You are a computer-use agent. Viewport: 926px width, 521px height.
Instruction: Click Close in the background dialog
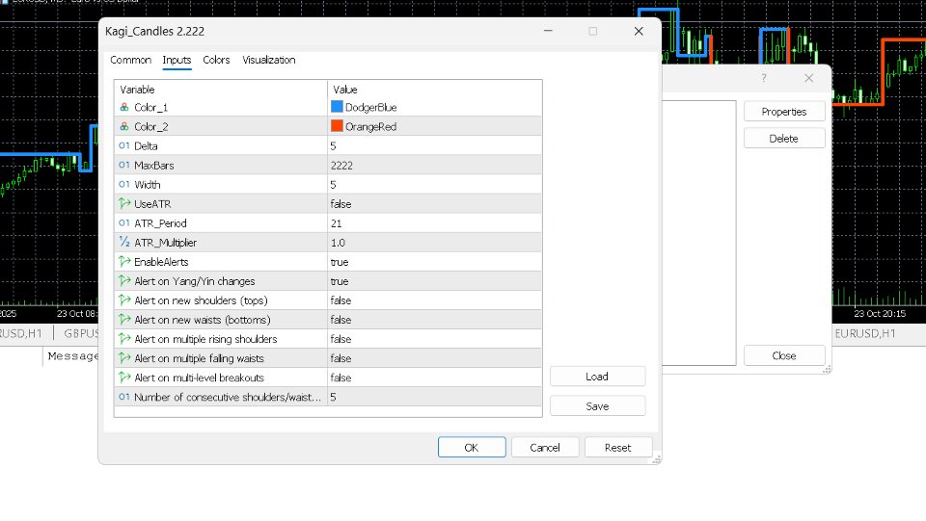[783, 355]
